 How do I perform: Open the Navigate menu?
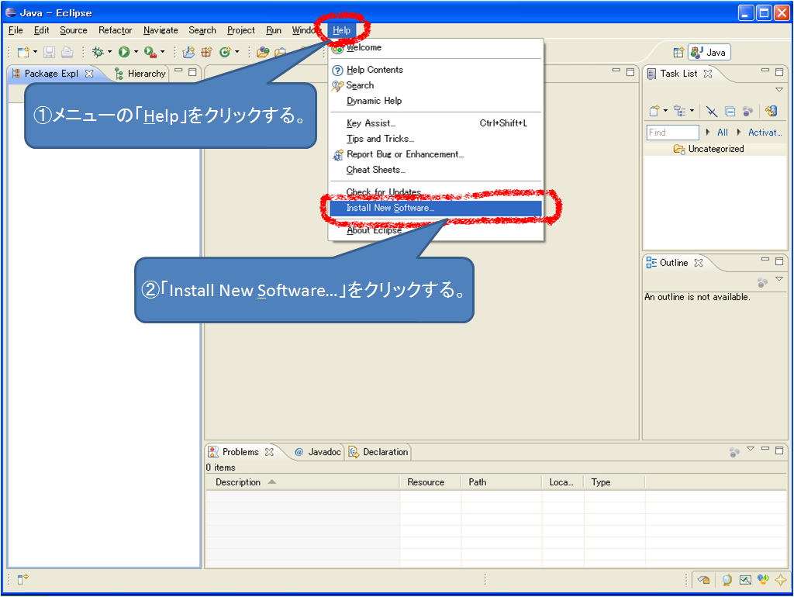[161, 30]
